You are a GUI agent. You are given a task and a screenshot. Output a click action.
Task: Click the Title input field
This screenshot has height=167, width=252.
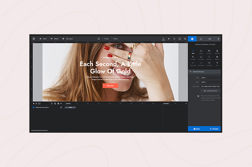(x=210, y=78)
